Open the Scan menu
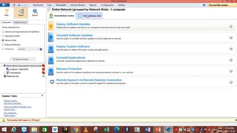Screen dimensions: 237x133 click(x=49, y=5)
